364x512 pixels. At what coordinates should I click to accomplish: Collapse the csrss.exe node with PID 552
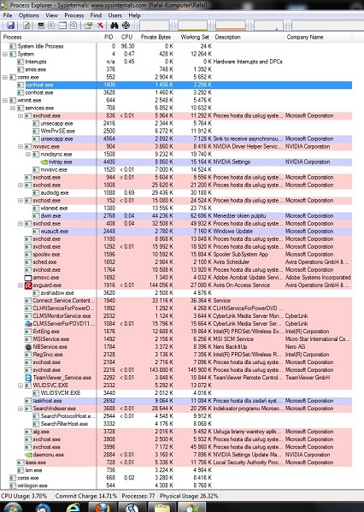pyautogui.click(x=5, y=78)
